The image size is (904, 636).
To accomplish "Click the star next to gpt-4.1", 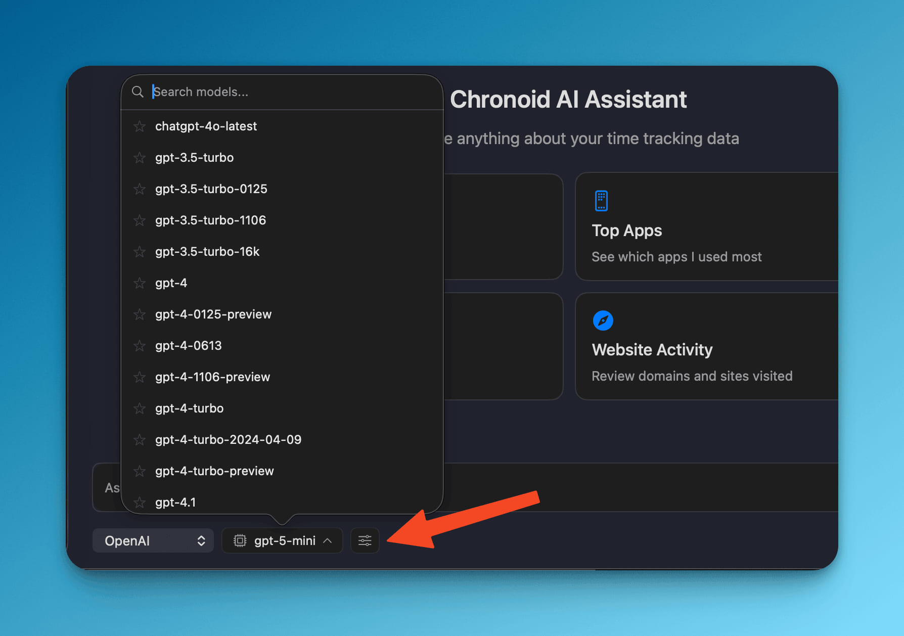I will (140, 502).
